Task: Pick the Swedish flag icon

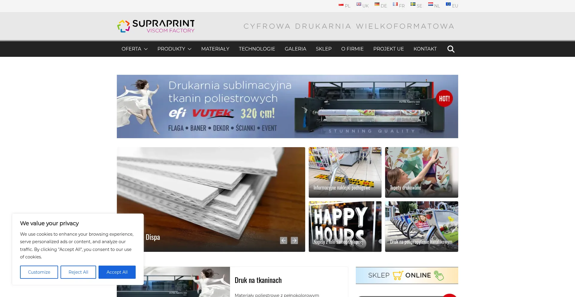Action: (x=413, y=4)
